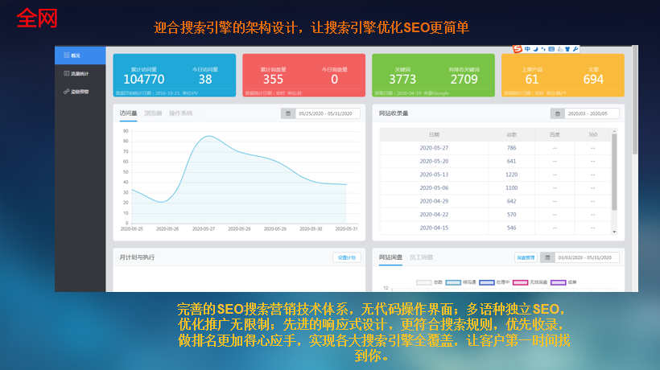Click the user account icon in Sogou toolbar

tap(560, 49)
